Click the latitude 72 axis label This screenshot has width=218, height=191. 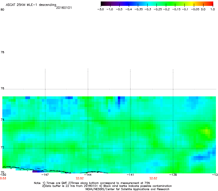click(2, 147)
